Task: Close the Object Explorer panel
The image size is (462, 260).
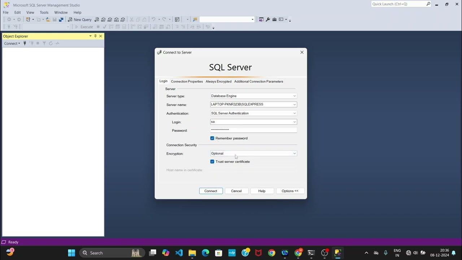Action: click(x=101, y=36)
